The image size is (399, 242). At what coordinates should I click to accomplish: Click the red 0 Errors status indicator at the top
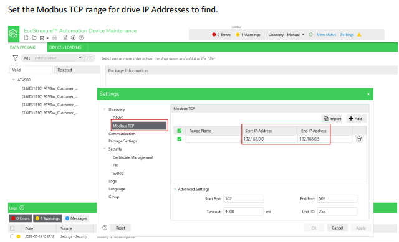(x=221, y=35)
